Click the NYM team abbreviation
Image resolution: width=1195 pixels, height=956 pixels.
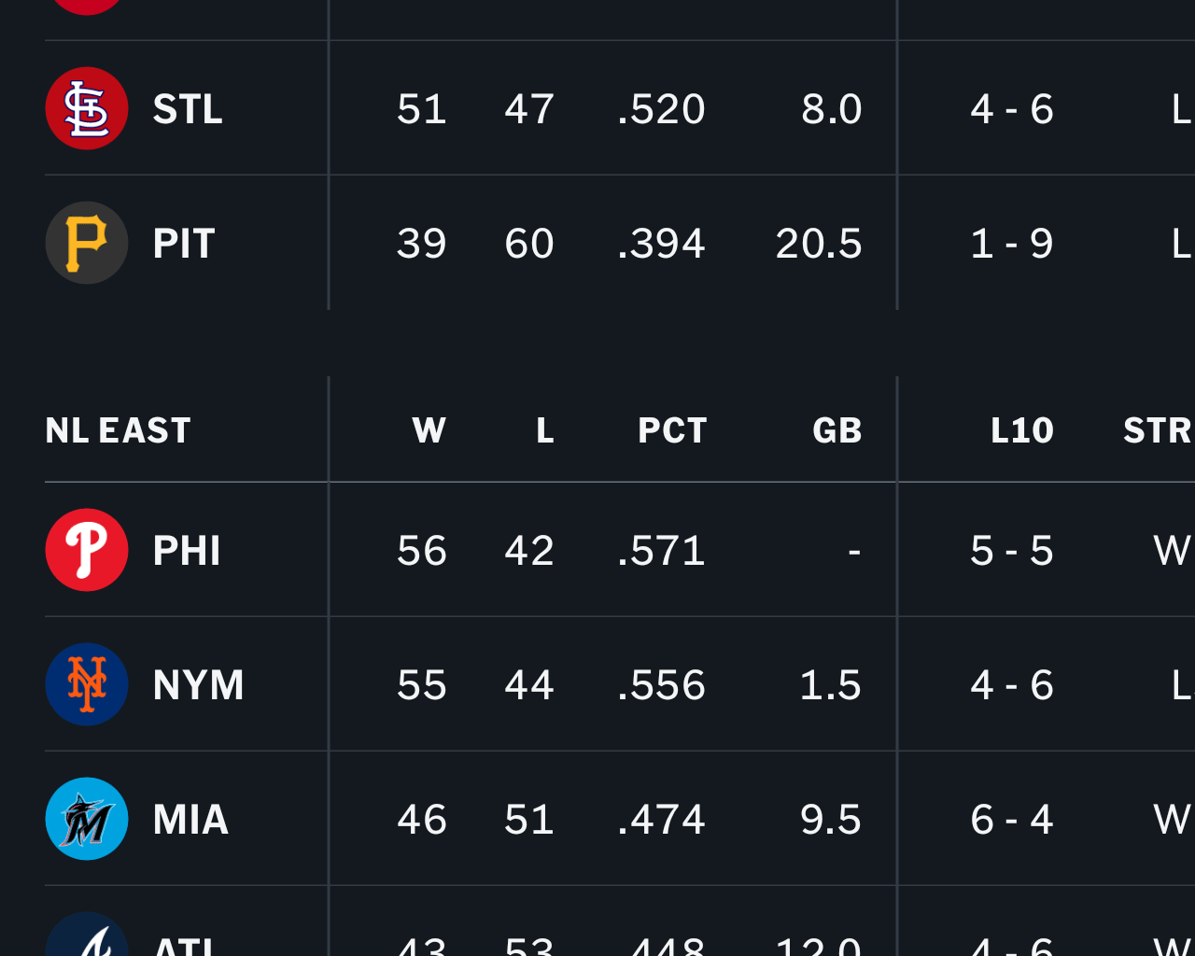pos(198,684)
